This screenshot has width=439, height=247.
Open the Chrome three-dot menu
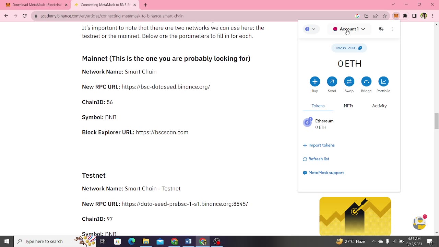432,16
